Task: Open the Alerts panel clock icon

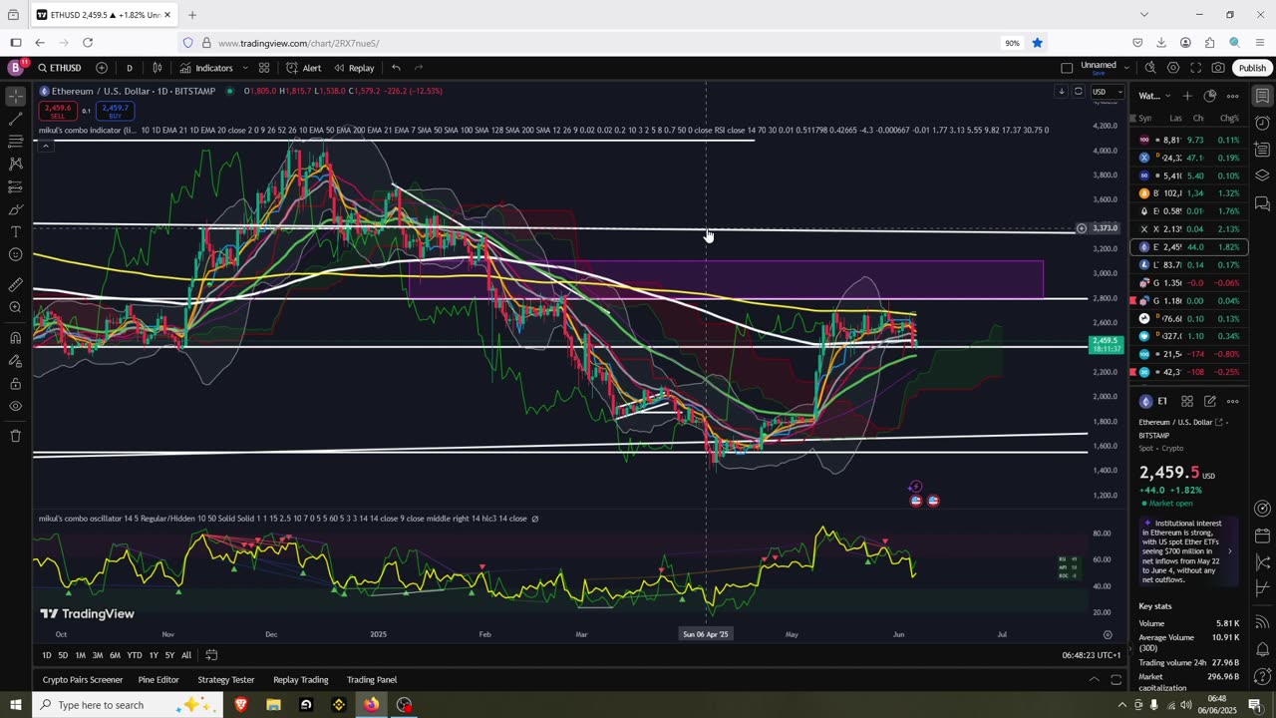Action: 1262,123
